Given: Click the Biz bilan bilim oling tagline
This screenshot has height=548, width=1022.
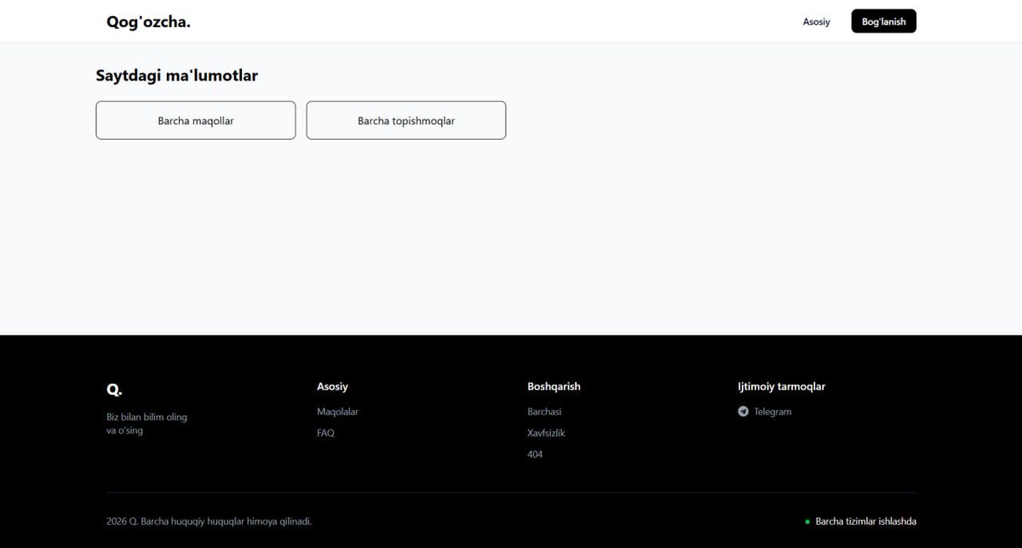Looking at the screenshot, I should [146, 424].
